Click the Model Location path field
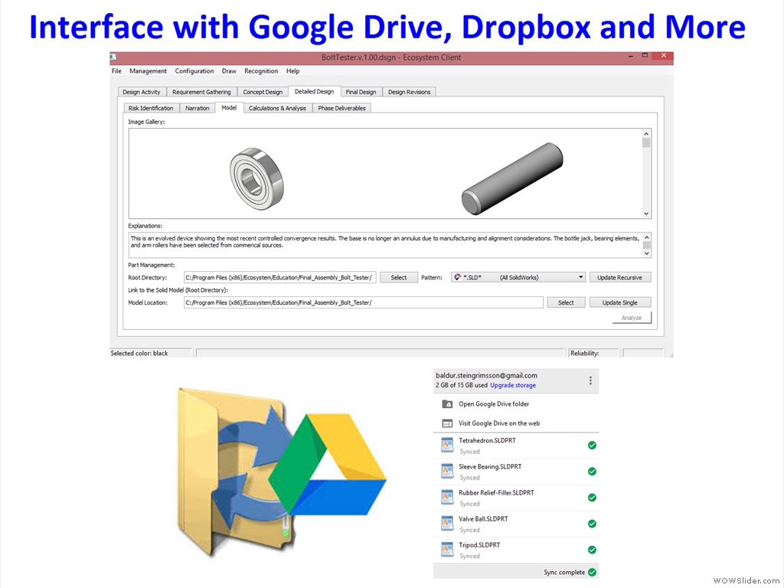 [364, 302]
